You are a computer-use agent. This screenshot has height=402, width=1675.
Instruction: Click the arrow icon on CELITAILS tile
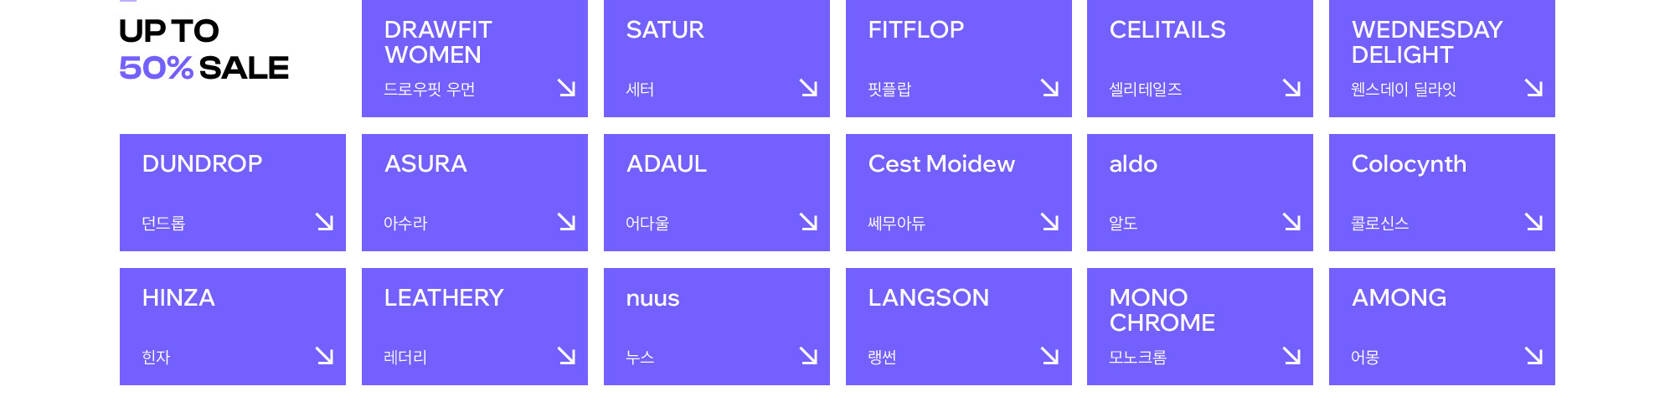[1292, 88]
